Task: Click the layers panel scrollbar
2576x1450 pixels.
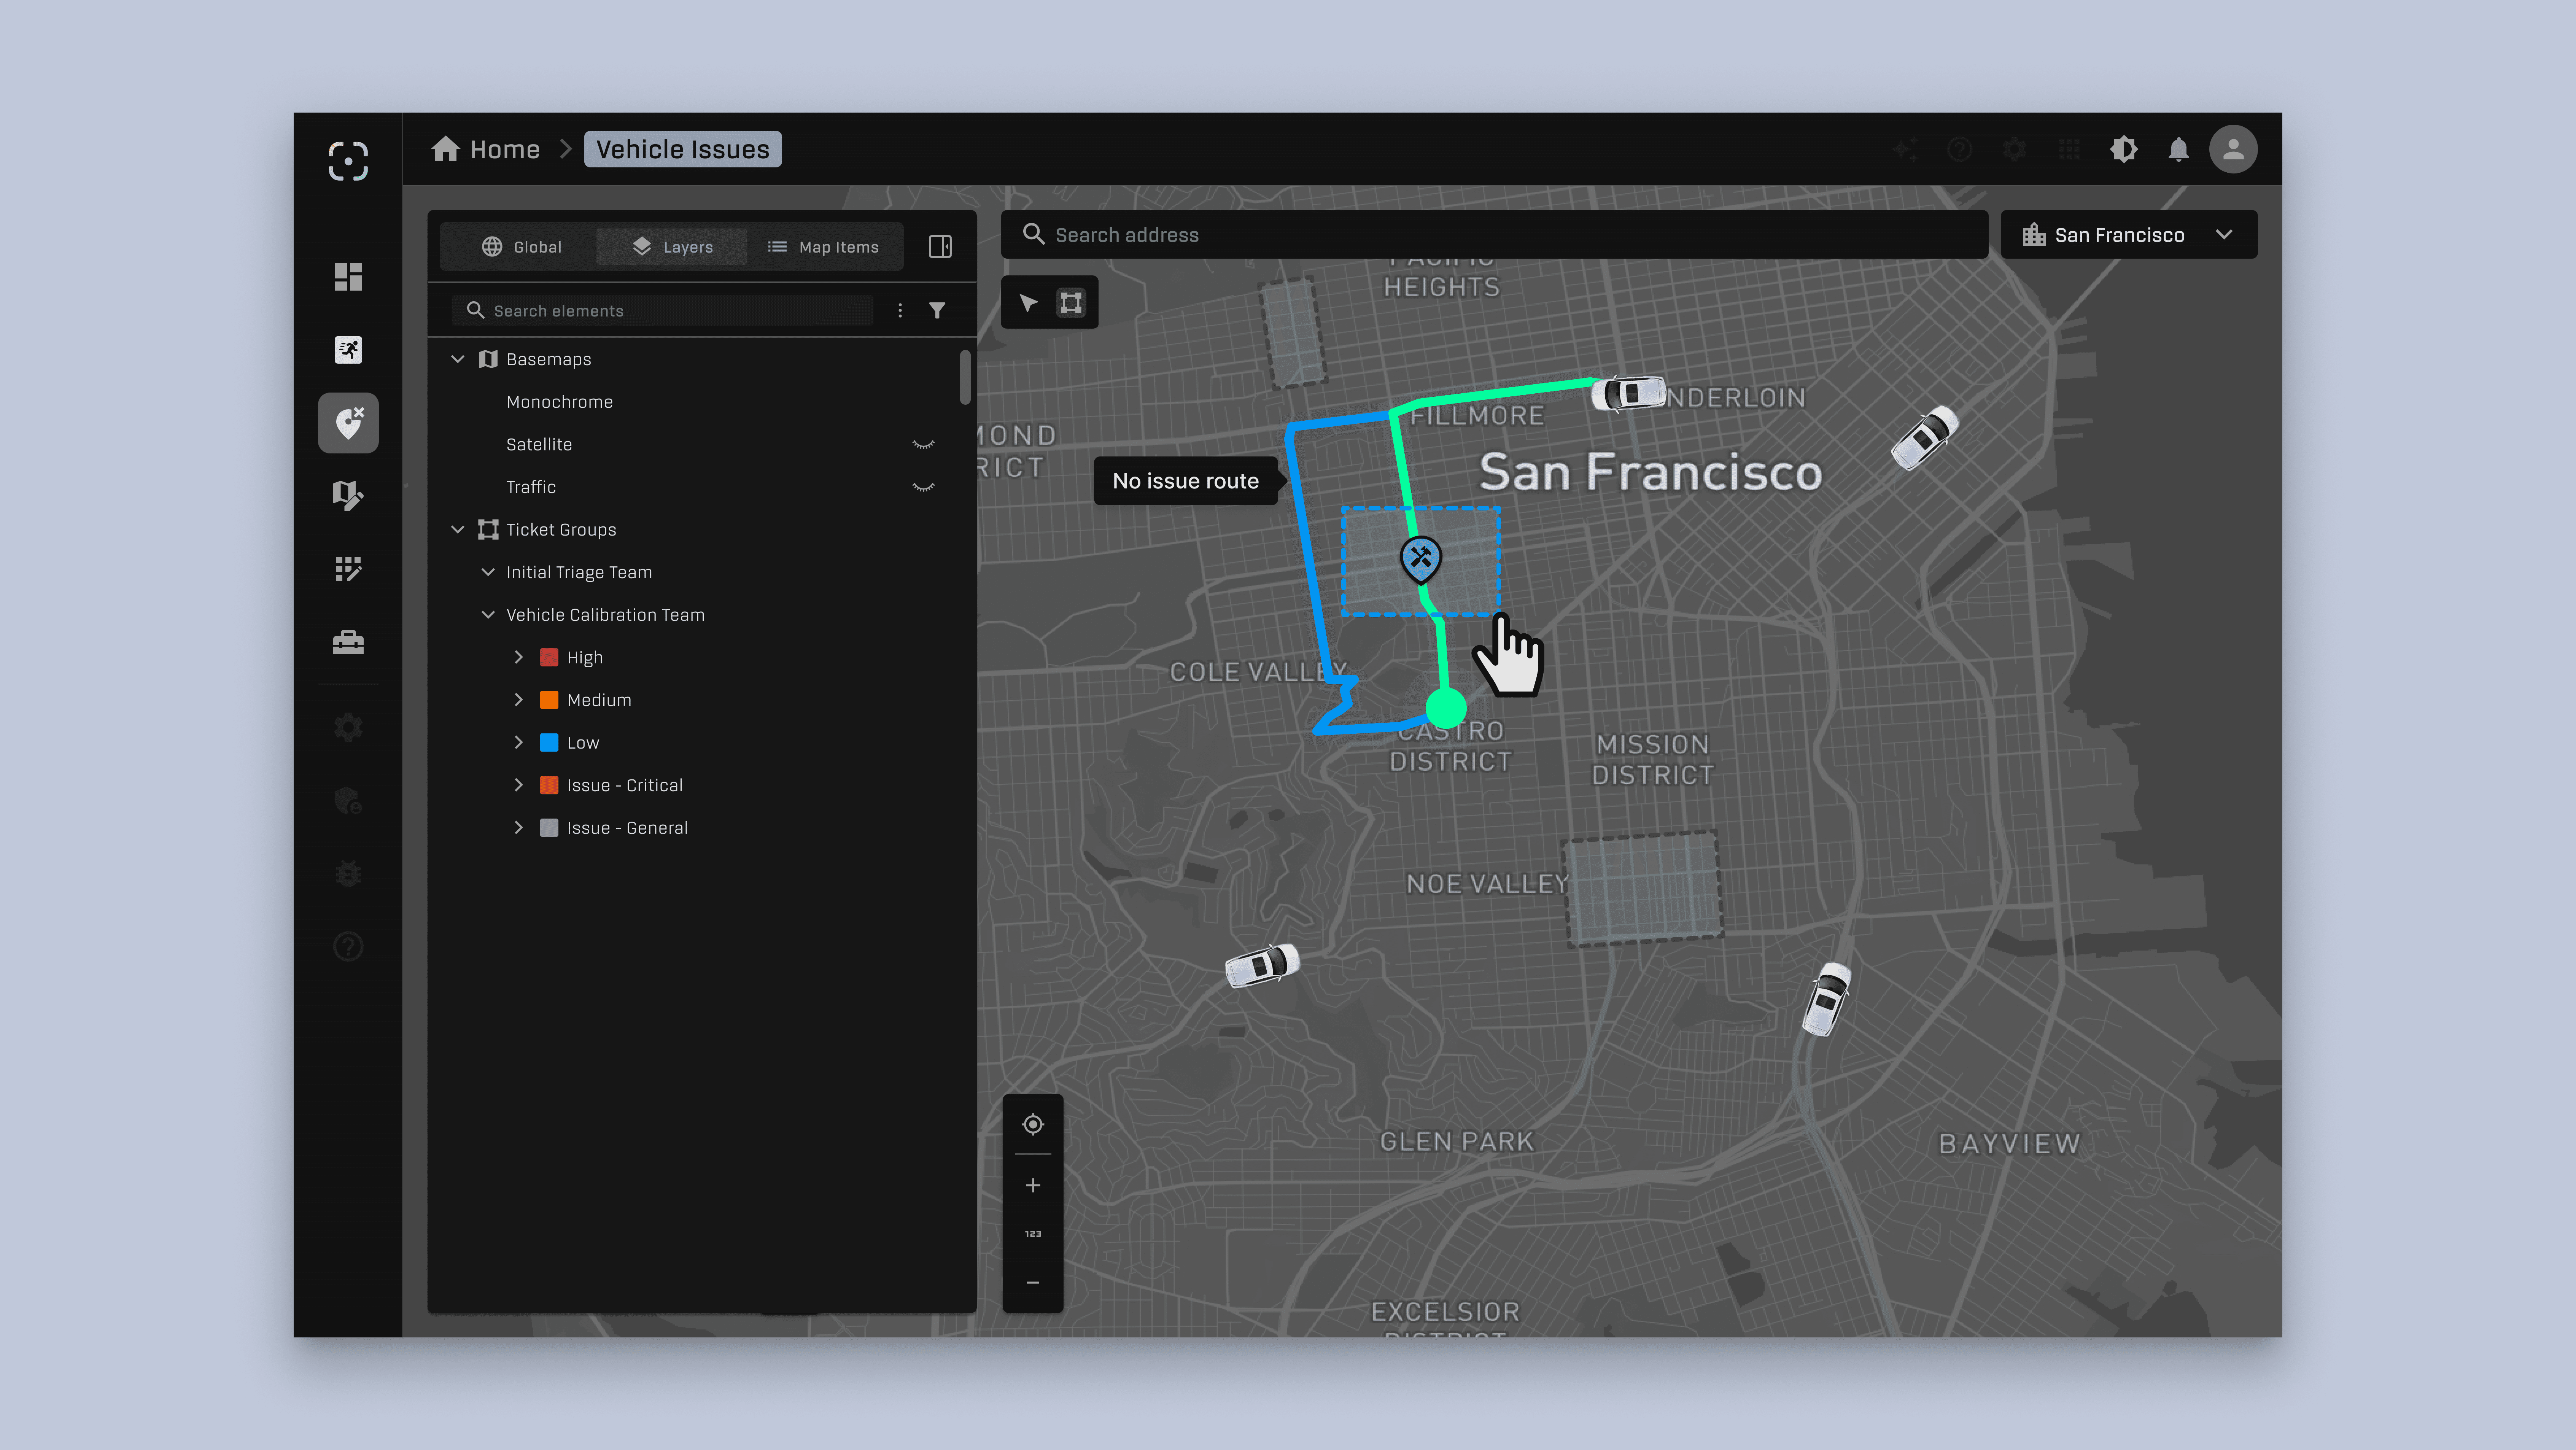Action: pyautogui.click(x=965, y=377)
